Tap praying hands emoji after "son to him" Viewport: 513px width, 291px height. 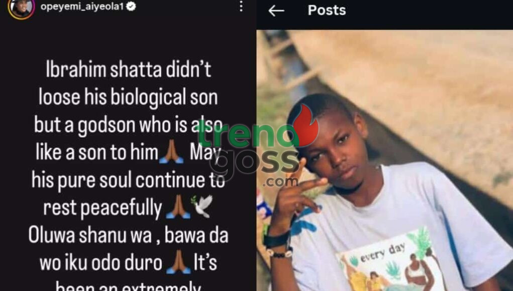pyautogui.click(x=171, y=153)
